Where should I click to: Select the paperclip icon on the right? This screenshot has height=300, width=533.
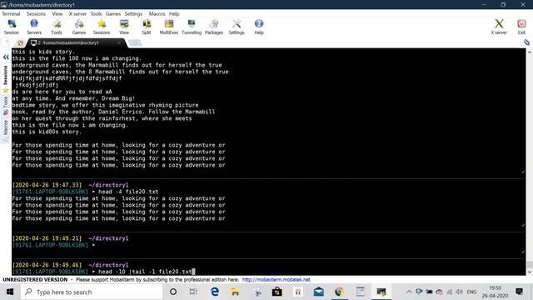coord(526,42)
